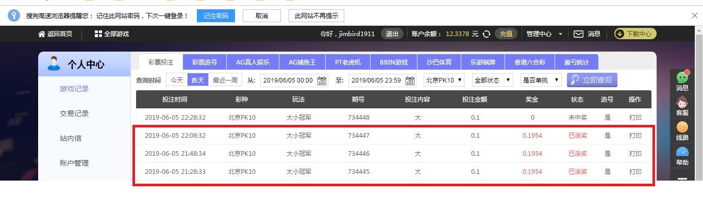
Task: Open the 个人中心 user avatar icon
Action: coord(54,64)
